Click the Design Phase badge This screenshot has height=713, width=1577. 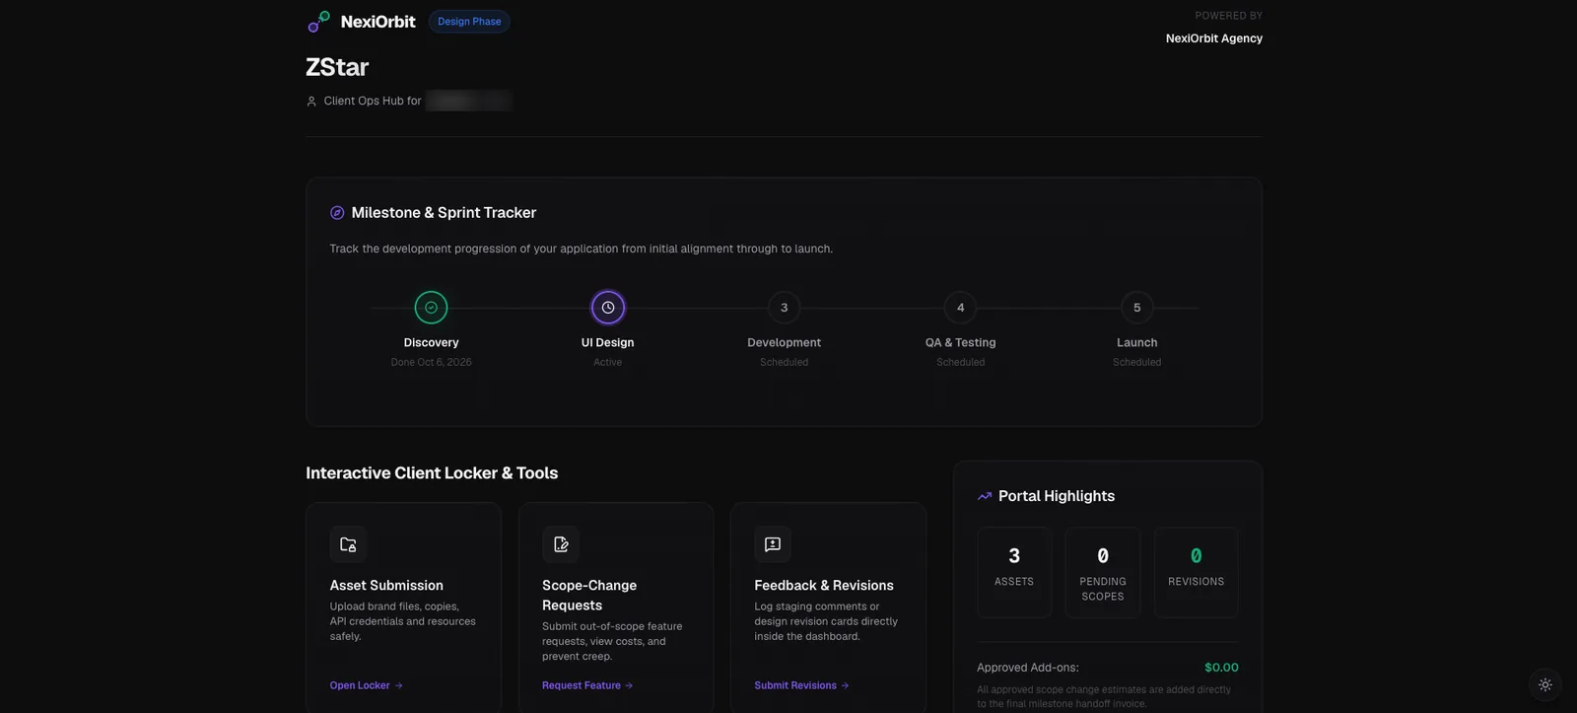pyautogui.click(x=469, y=22)
